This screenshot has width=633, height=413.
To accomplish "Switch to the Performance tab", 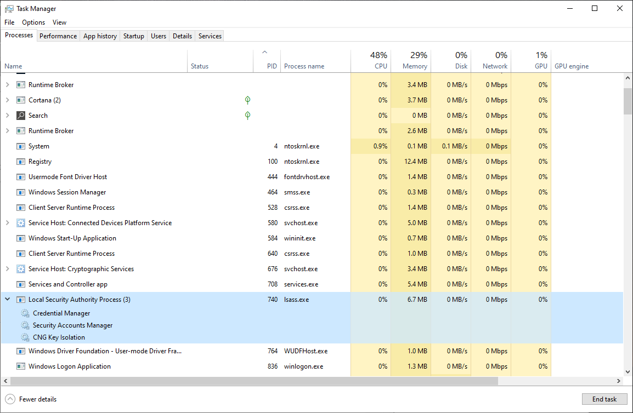I will (x=58, y=36).
